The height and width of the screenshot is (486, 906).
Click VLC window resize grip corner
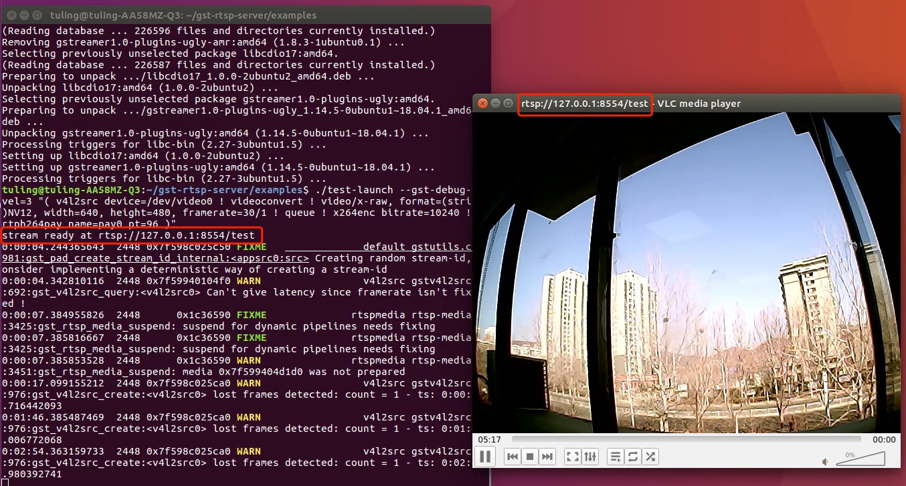point(897,463)
